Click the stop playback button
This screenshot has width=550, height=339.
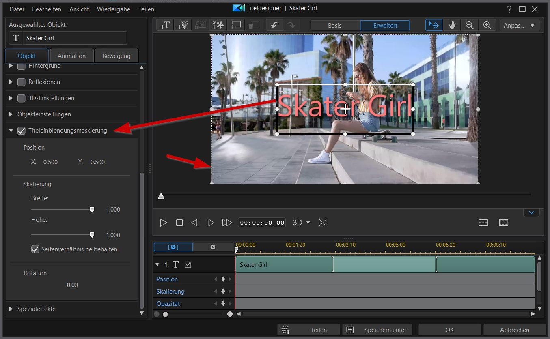(179, 223)
